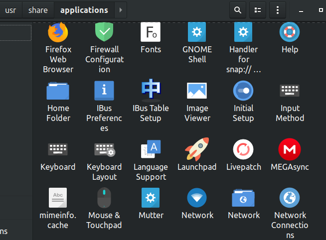326x240 pixels.
Task: Click the "Image Viewer" label text
Action: coord(197,113)
